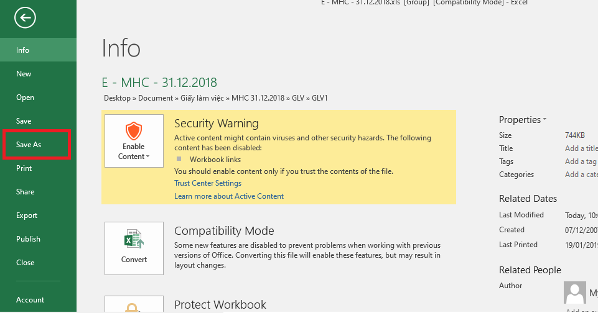Image resolution: width=598 pixels, height=313 pixels.
Task: Open the Enable Content dropdown arrow
Action: click(x=148, y=157)
